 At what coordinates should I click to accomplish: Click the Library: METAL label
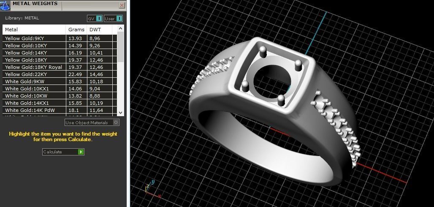point(22,18)
